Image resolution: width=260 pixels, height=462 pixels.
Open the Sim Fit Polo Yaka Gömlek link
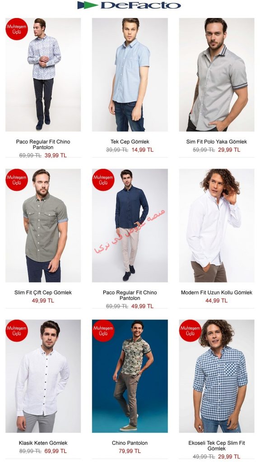217,142
